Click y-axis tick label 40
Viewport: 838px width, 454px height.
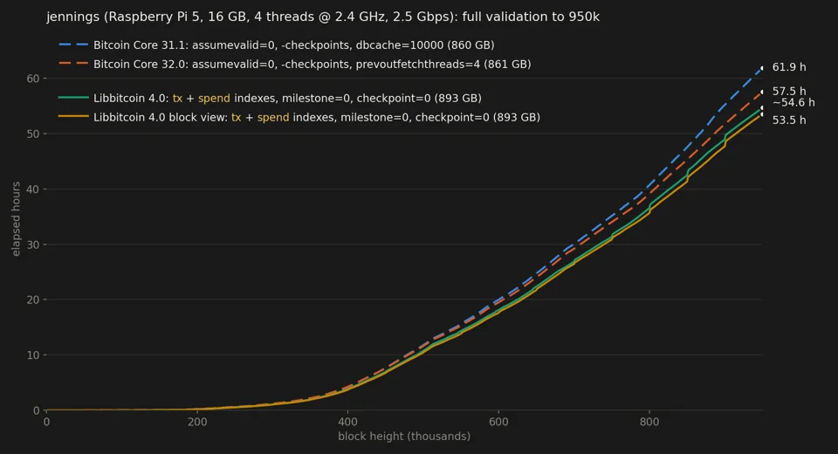coord(33,189)
